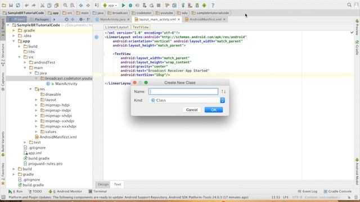
Task: Click the green Android robot toolbar icon
Action: pyautogui.click(x=204, y=5)
